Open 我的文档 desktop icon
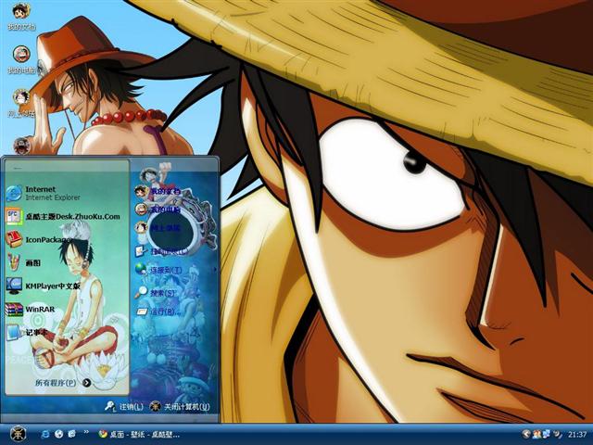 point(20,17)
